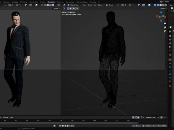The width and height of the screenshot is (174, 130).
Task: Toggle the camera view icon
Action: pyautogui.click(x=165, y=31)
